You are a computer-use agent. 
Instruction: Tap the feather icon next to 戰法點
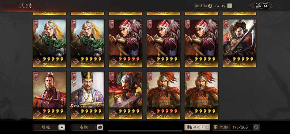tap(210, 6)
